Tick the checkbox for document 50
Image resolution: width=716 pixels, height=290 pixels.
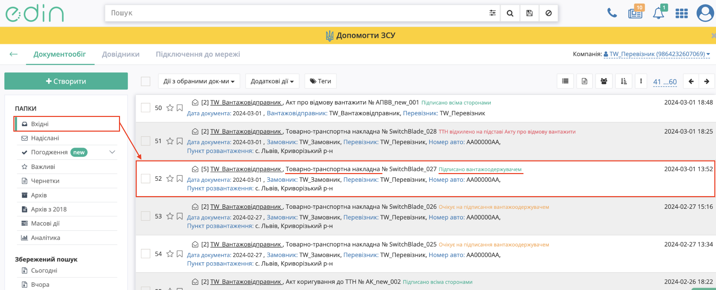click(x=146, y=108)
